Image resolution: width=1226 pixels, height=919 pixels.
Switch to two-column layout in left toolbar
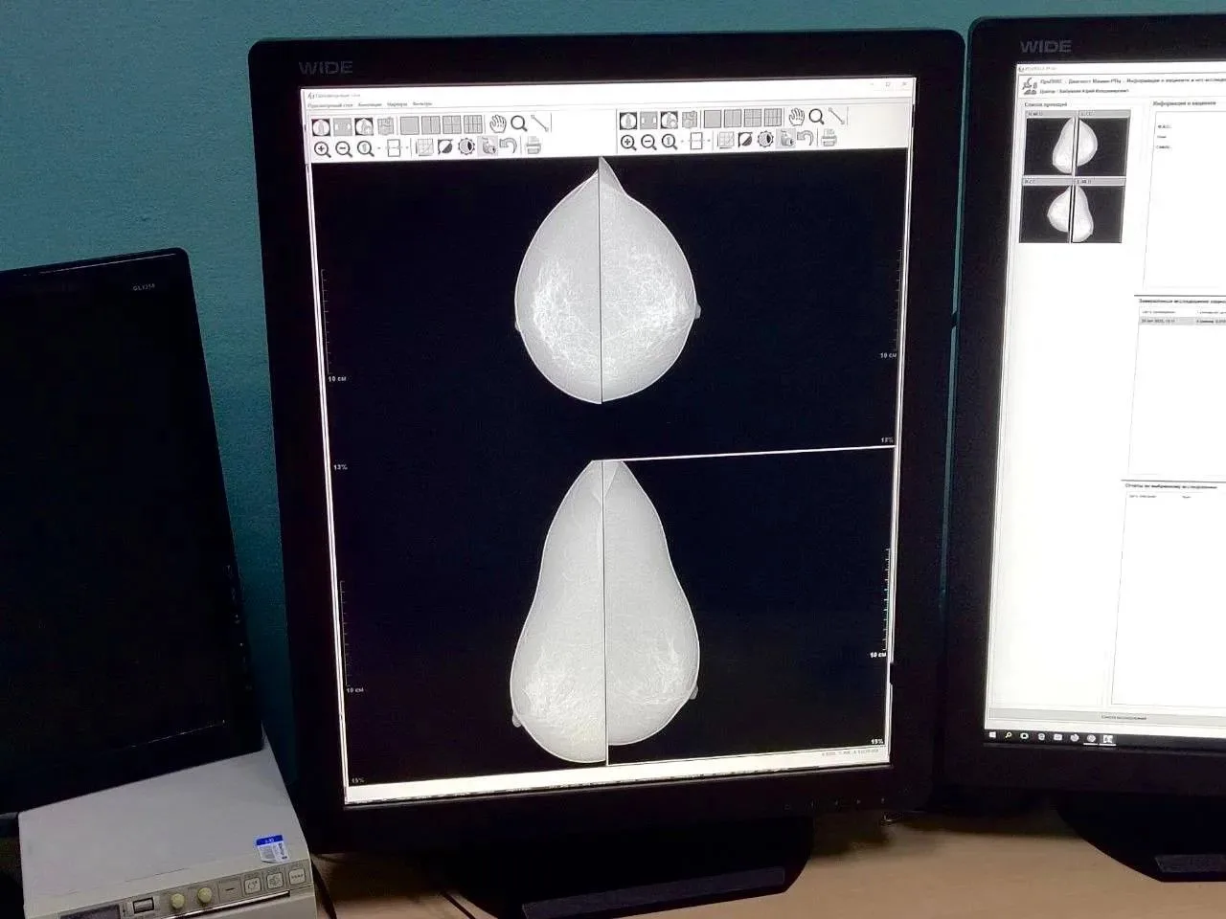pos(430,124)
